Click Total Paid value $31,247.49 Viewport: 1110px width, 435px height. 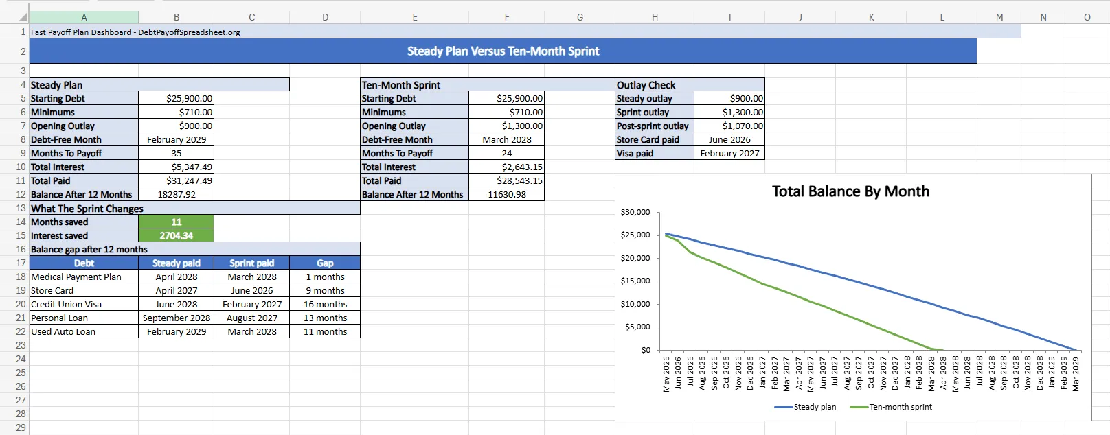(x=176, y=180)
